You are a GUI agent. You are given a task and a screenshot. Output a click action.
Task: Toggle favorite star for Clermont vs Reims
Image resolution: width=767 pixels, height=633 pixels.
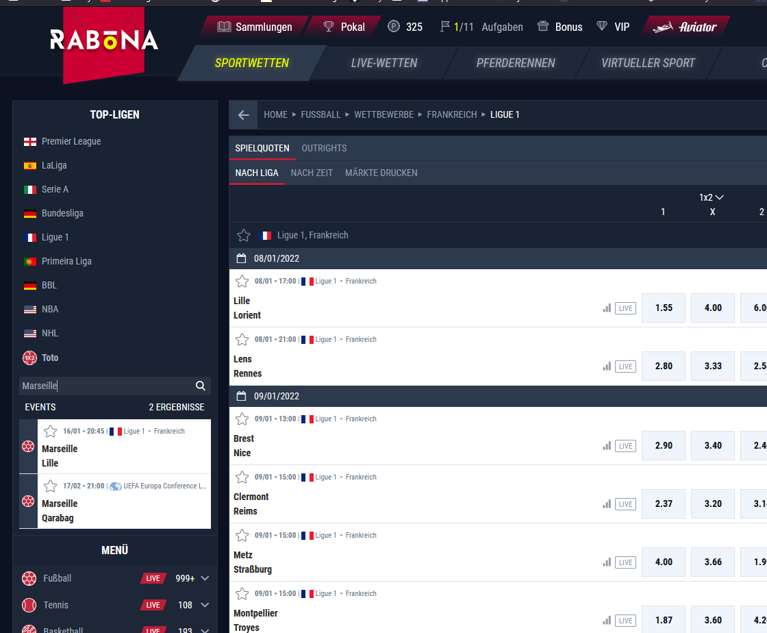click(x=242, y=477)
